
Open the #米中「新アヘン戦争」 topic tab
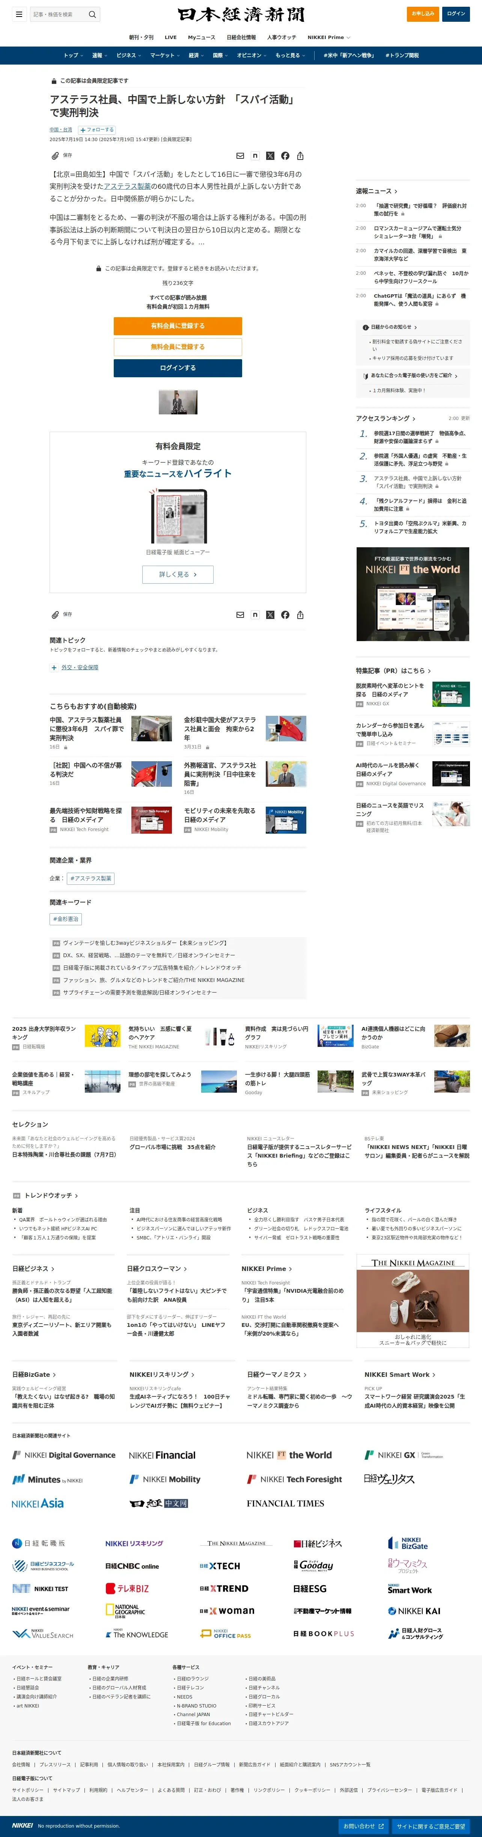pos(349,56)
